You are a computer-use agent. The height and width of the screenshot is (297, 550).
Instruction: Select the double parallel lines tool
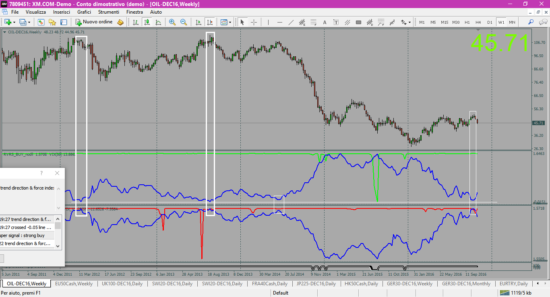click(x=347, y=22)
